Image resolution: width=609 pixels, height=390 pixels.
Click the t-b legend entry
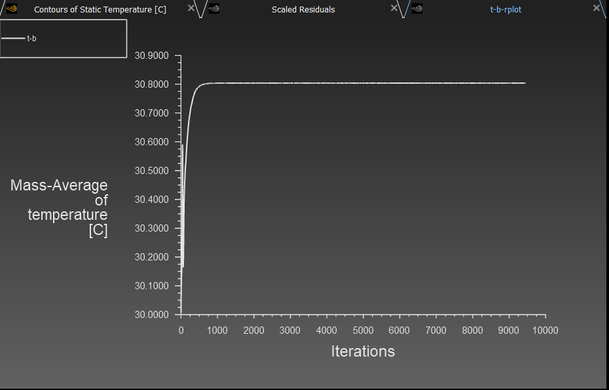point(19,39)
